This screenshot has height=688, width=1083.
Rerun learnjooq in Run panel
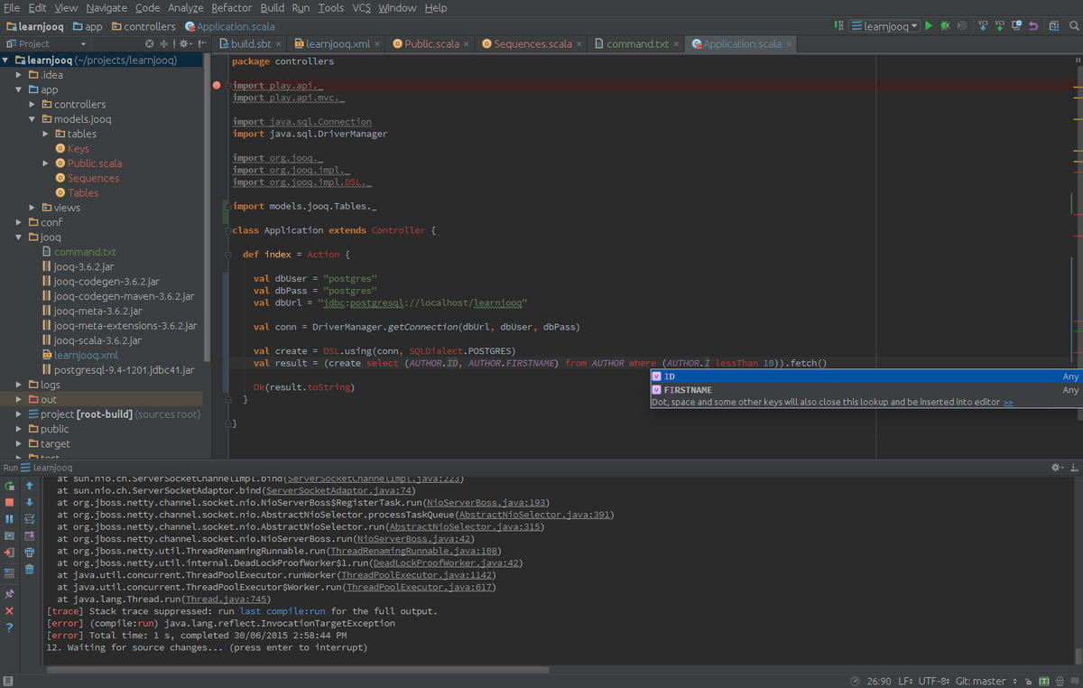pyautogui.click(x=9, y=486)
